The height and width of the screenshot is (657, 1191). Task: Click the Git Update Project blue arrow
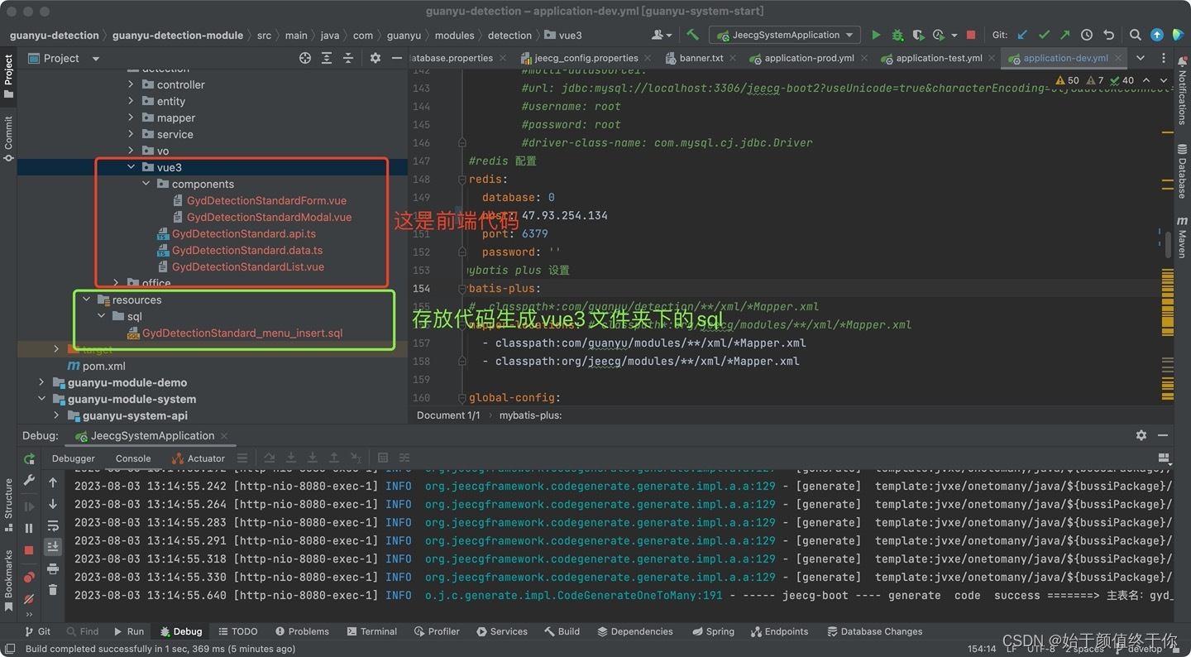1022,35
